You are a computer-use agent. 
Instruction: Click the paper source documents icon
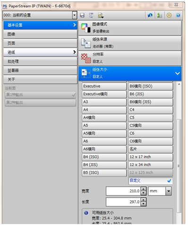[x=86, y=43]
